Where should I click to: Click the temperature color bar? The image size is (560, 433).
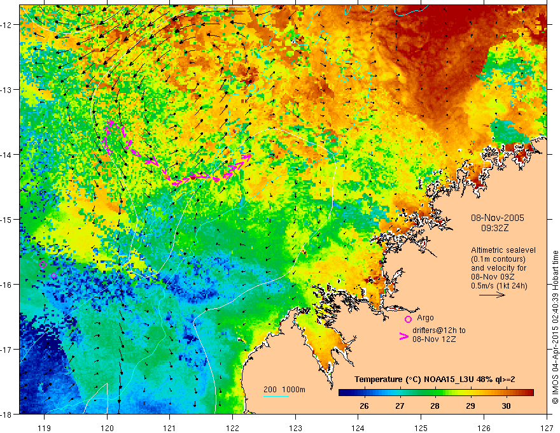point(436,393)
